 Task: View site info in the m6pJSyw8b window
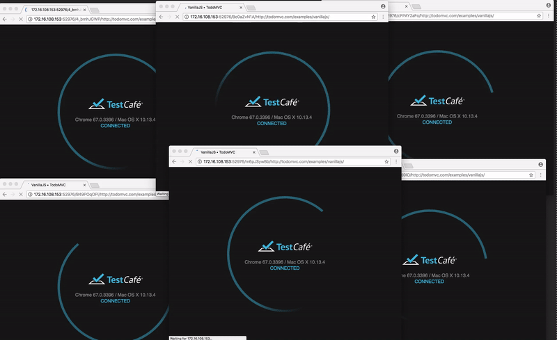(200, 161)
